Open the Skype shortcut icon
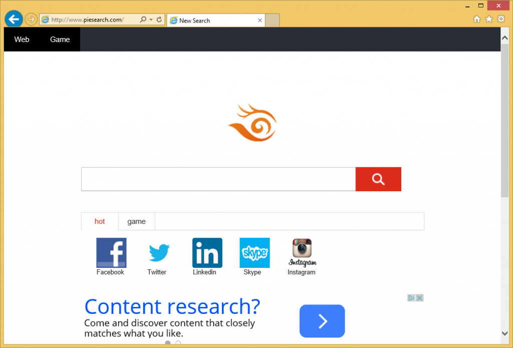The image size is (513, 348). 254,253
